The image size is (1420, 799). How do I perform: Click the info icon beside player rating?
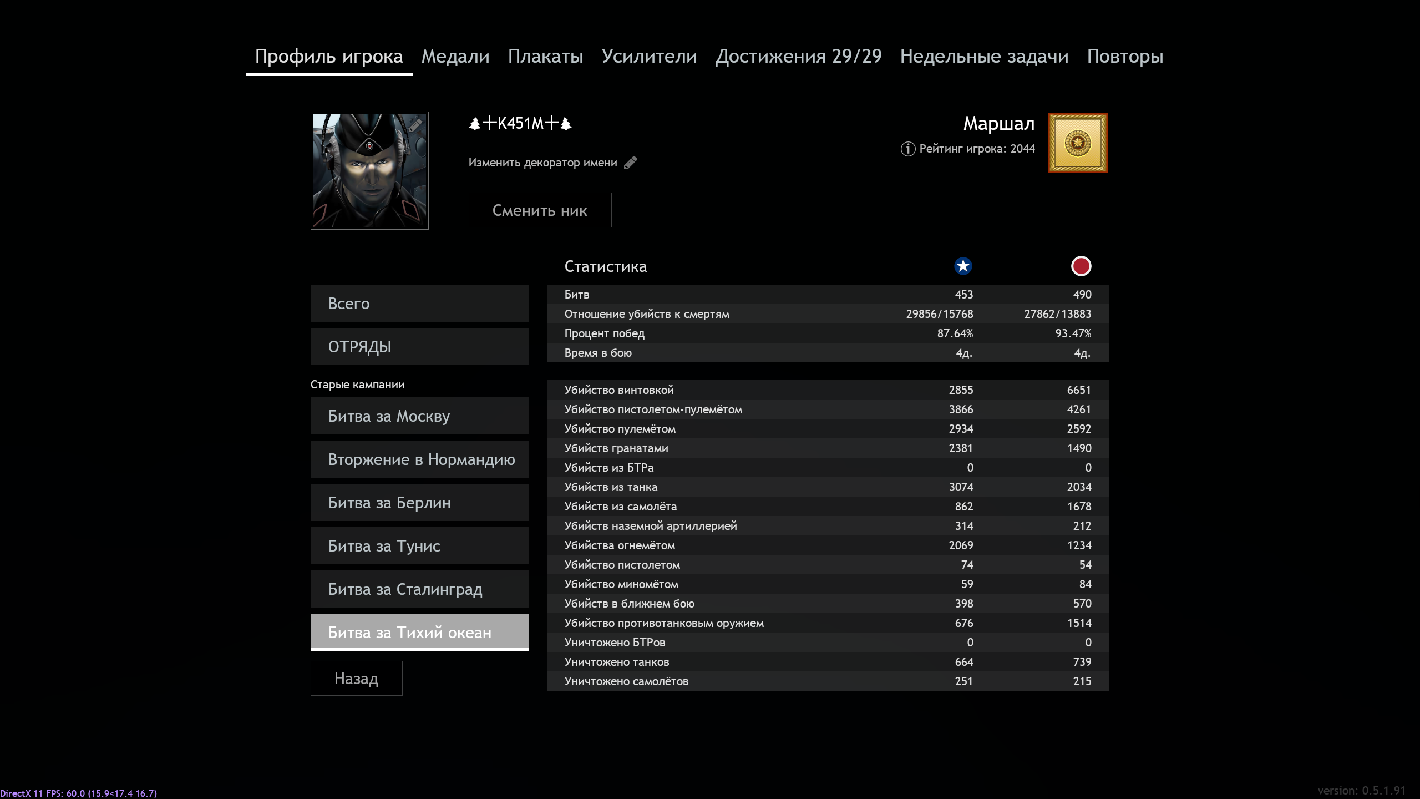(x=907, y=149)
